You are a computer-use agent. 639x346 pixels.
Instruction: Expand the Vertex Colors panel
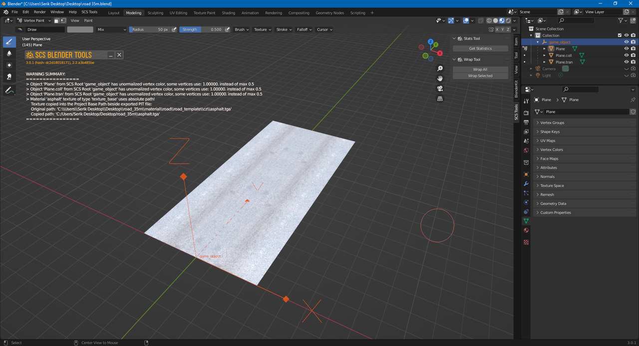[585, 150]
